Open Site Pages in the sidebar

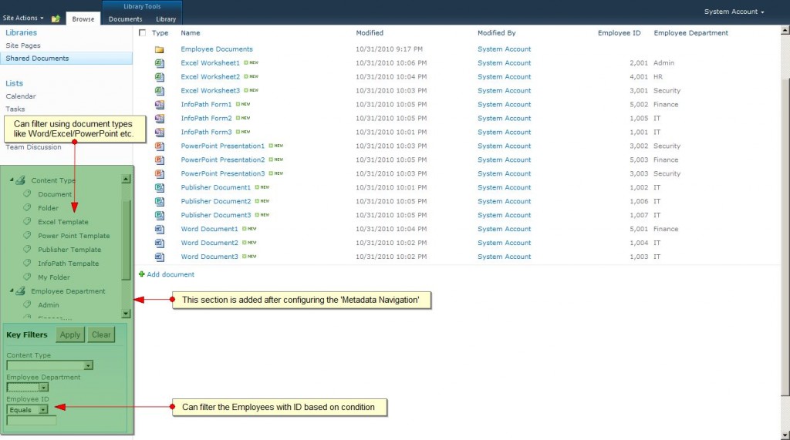(23, 45)
